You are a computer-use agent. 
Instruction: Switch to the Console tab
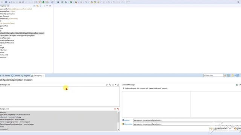click(15, 76)
